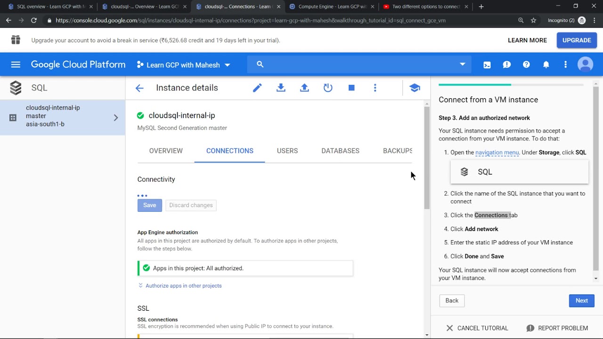Viewport: 603px width, 339px height.
Task: Toggle the tutorial graduation cap icon
Action: 415,88
